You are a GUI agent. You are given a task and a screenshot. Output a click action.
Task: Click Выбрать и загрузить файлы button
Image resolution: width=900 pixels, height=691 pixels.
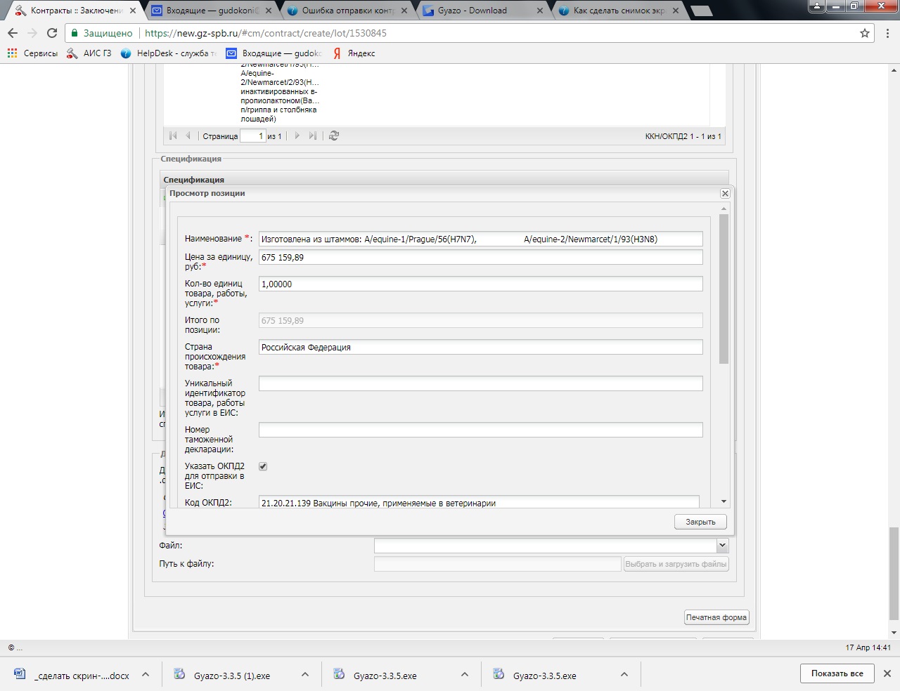pyautogui.click(x=676, y=564)
